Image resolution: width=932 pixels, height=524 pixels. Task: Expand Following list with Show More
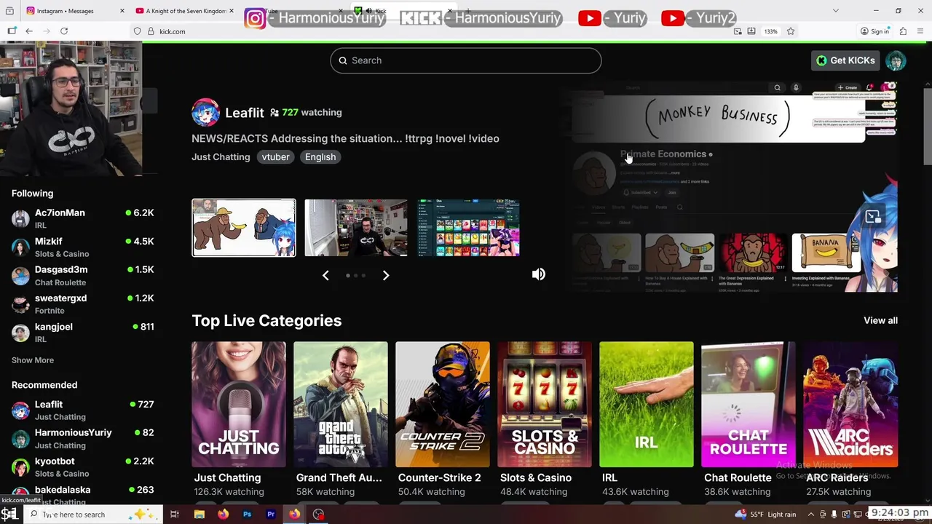tap(33, 360)
